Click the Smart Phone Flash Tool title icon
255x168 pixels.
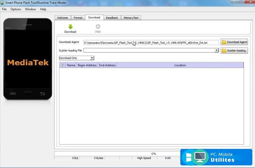point(2,3)
